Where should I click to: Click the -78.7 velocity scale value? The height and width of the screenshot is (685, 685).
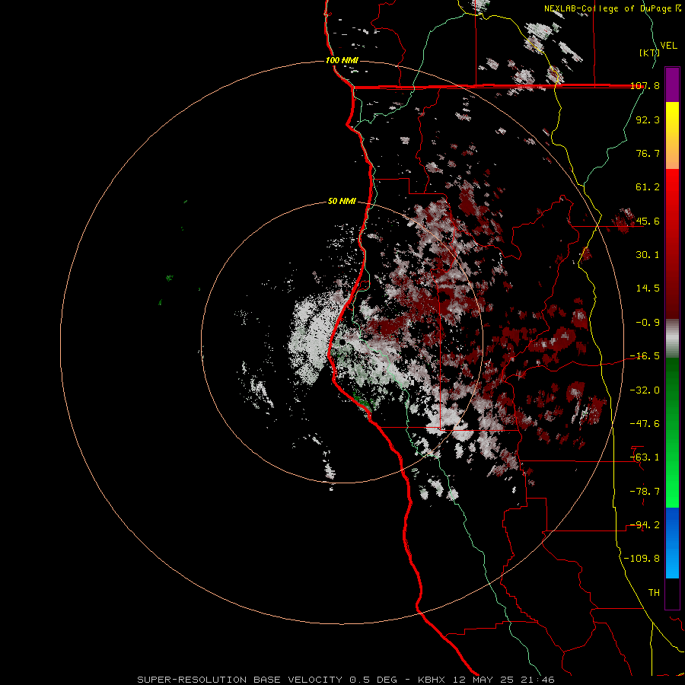coord(645,491)
